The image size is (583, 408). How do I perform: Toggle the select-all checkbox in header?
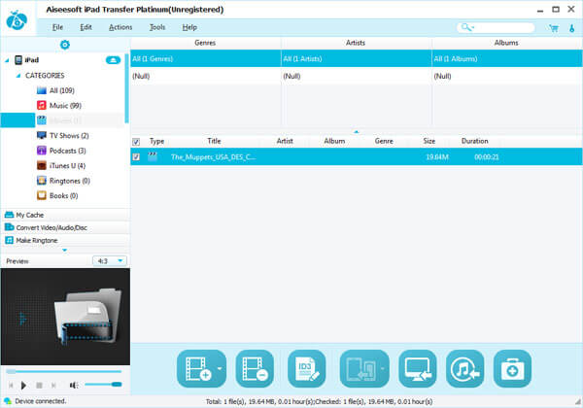click(x=136, y=142)
